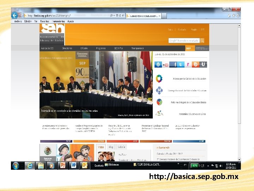Image resolution: width=254 pixels, height=191 pixels.
Task: Open a new blank browser tab
Action: tap(164, 16)
